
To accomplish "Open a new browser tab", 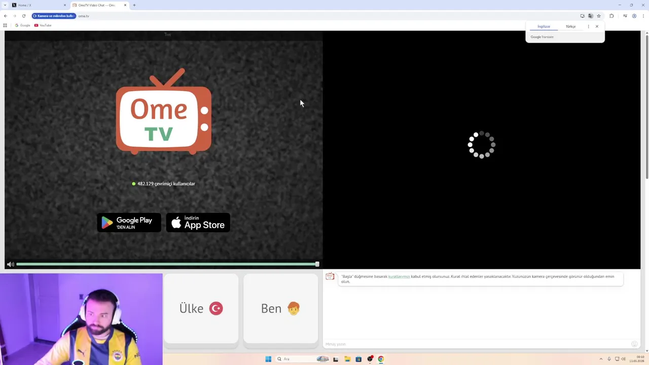I will coord(134,5).
